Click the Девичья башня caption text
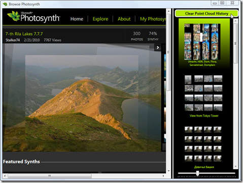243x183 pixels. coord(204,167)
